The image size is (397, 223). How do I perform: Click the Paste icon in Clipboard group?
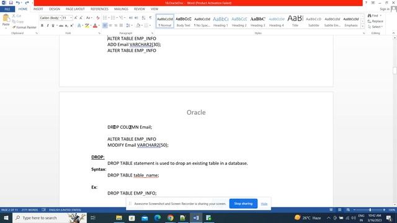pyautogui.click(x=6, y=18)
